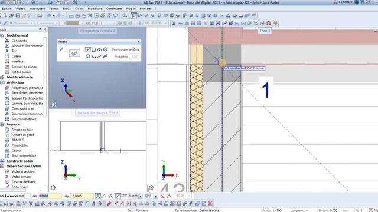Open the Editare menu

coord(6,9)
